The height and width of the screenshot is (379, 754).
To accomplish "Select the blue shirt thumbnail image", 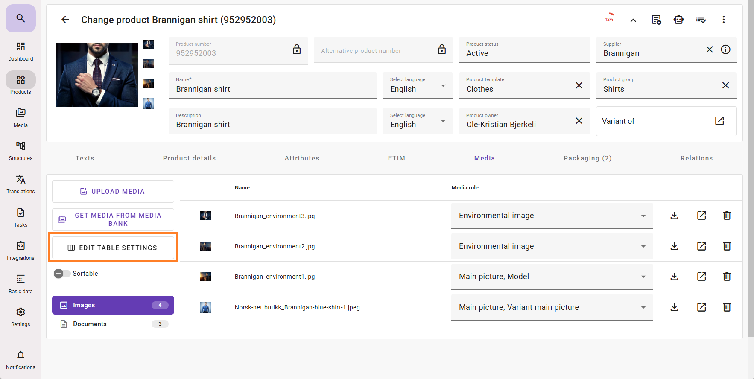I will 148,103.
